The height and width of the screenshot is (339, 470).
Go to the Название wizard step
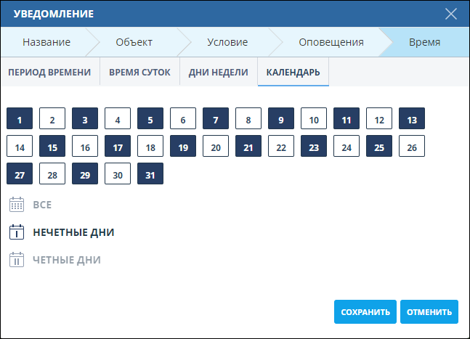[x=46, y=42]
